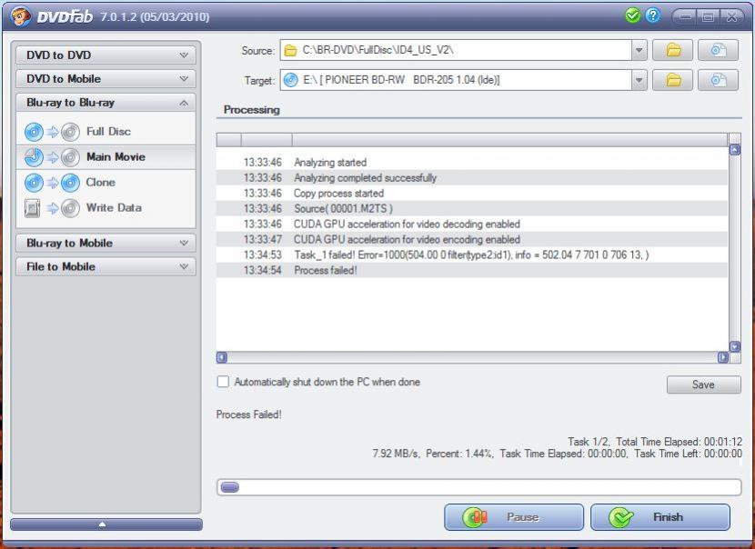Click the Write Data file icon
This screenshot has height=549, width=755.
32,208
